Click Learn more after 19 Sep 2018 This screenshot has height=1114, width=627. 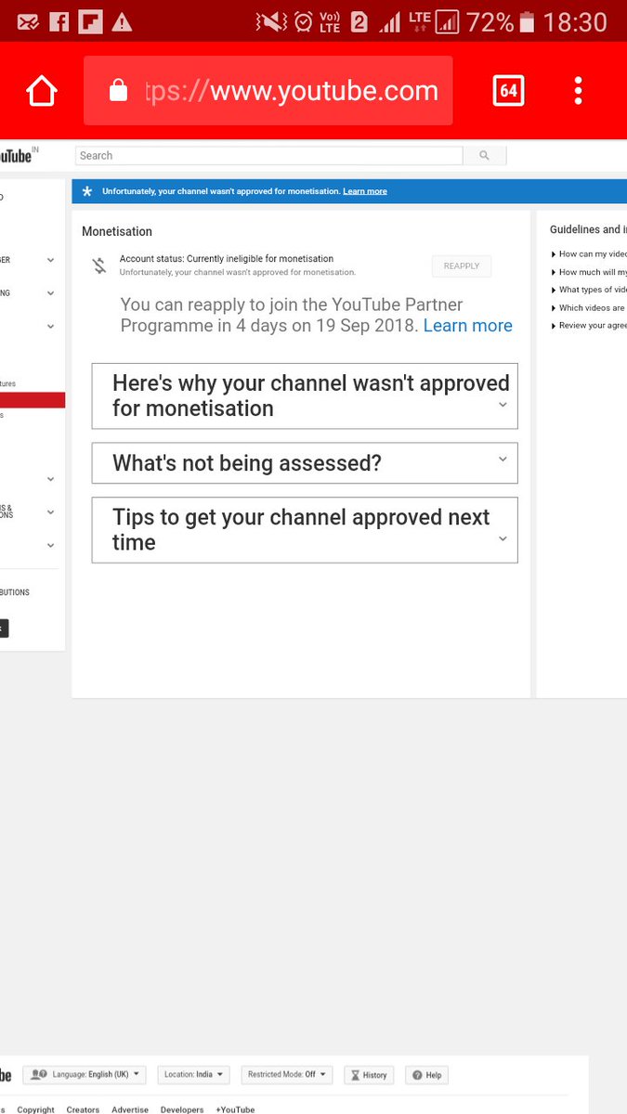(468, 326)
